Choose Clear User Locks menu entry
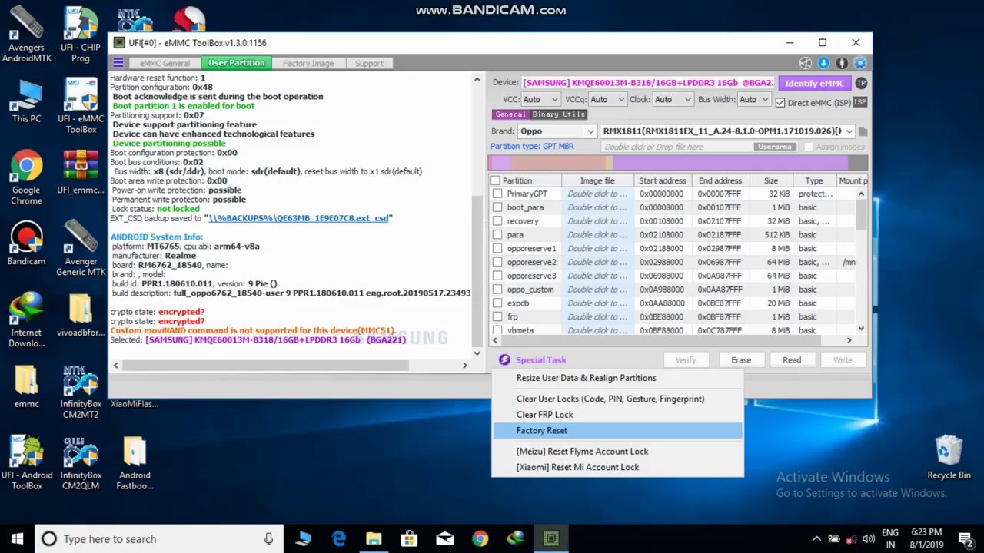 (618, 399)
